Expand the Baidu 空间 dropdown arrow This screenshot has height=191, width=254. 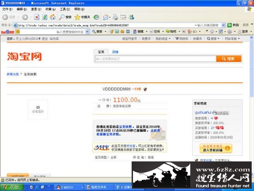pyautogui.click(x=163, y=31)
